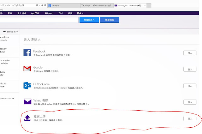Open the address bar dropdown arrow
The image size is (202, 134).
coord(39,5)
